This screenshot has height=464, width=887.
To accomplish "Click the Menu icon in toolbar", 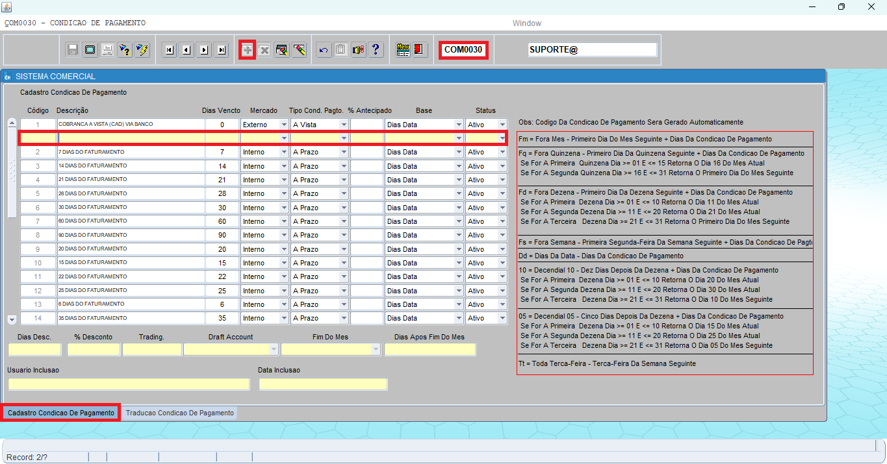I will pos(403,50).
